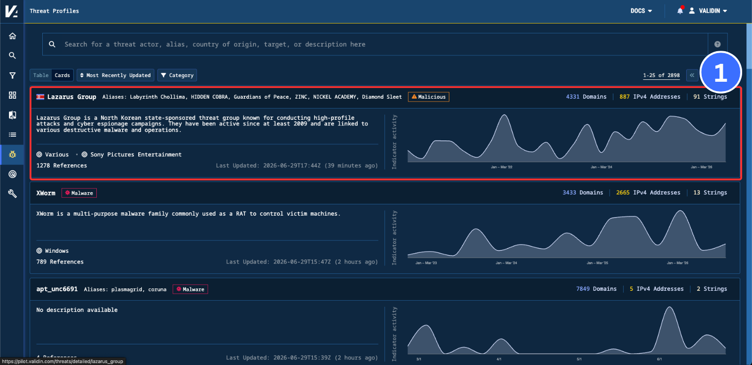752x365 pixels.
Task: Click the Malware tag on apt_unc6691
Action: coord(190,289)
